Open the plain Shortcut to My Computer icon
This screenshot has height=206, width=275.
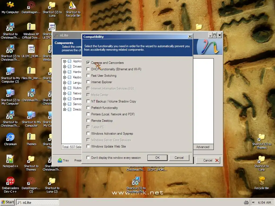point(31,119)
